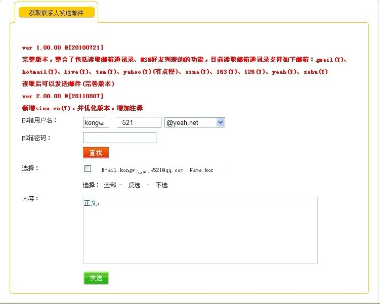This screenshot has height=304, width=380.
Task: Deselect all contacts via 不选 link
Action: pos(161,185)
